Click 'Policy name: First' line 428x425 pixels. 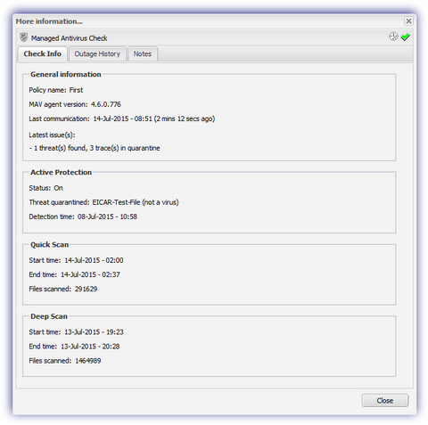(56, 90)
